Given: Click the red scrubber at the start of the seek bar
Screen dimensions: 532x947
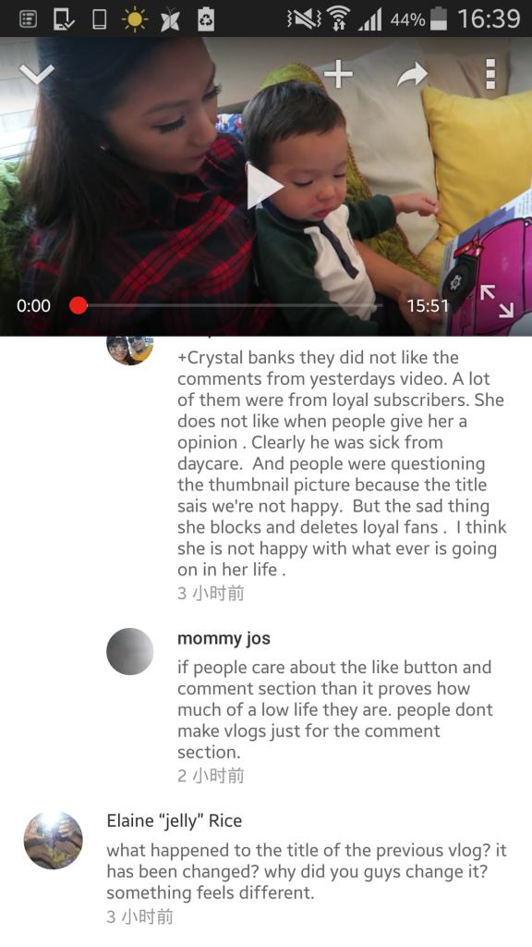Looking at the screenshot, I should click(x=79, y=305).
